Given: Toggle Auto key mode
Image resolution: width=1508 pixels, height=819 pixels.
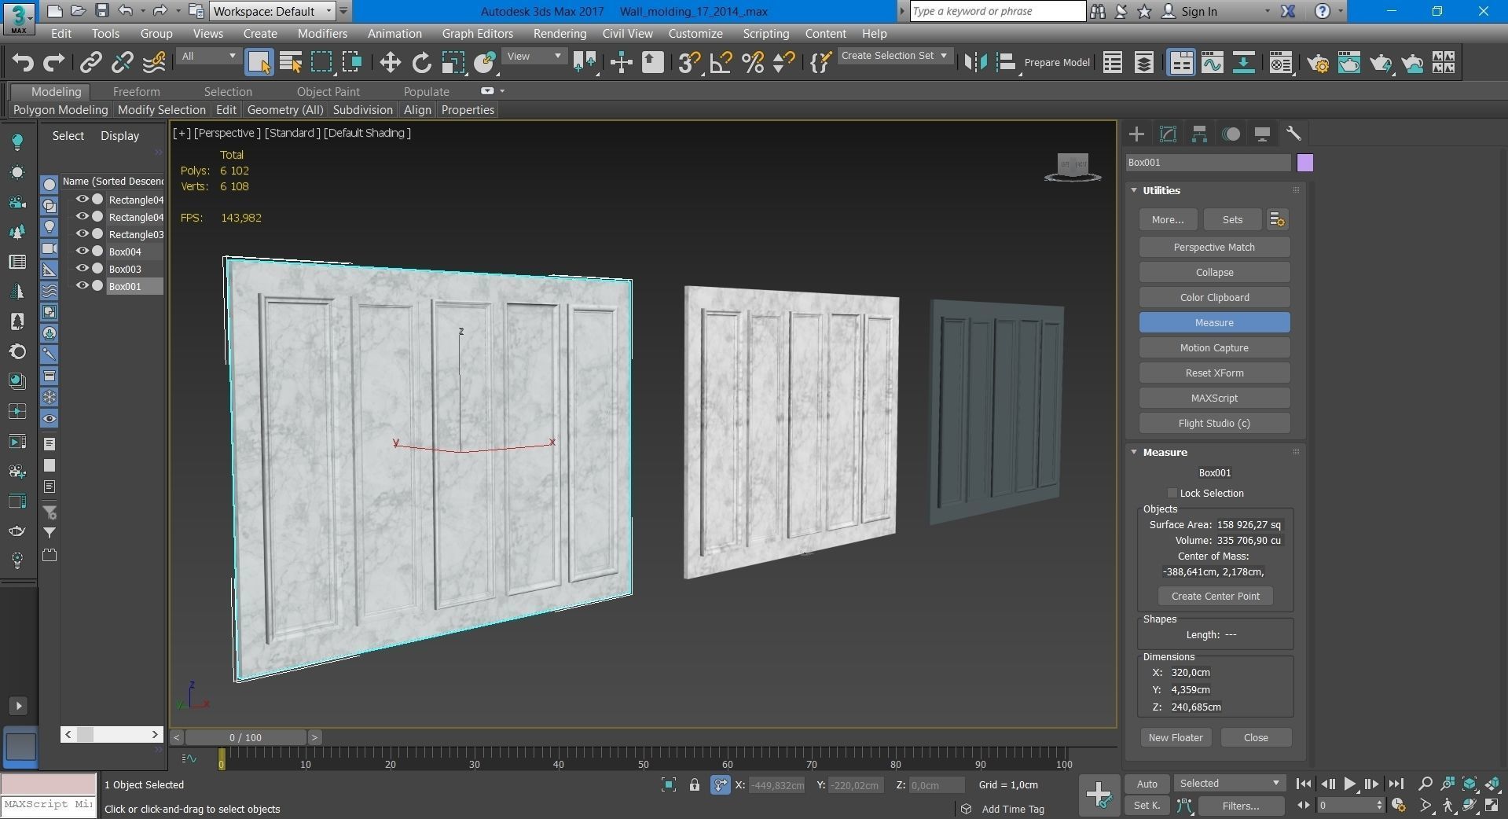Looking at the screenshot, I should point(1147,784).
